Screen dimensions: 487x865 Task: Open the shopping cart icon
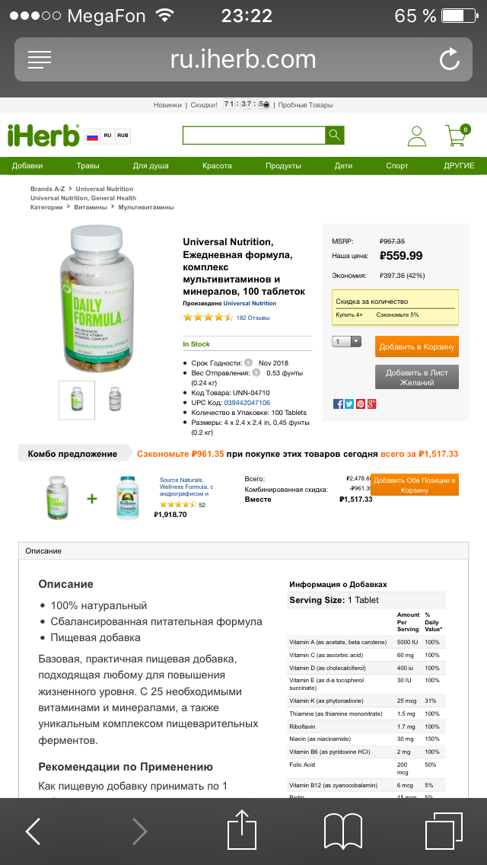(457, 136)
